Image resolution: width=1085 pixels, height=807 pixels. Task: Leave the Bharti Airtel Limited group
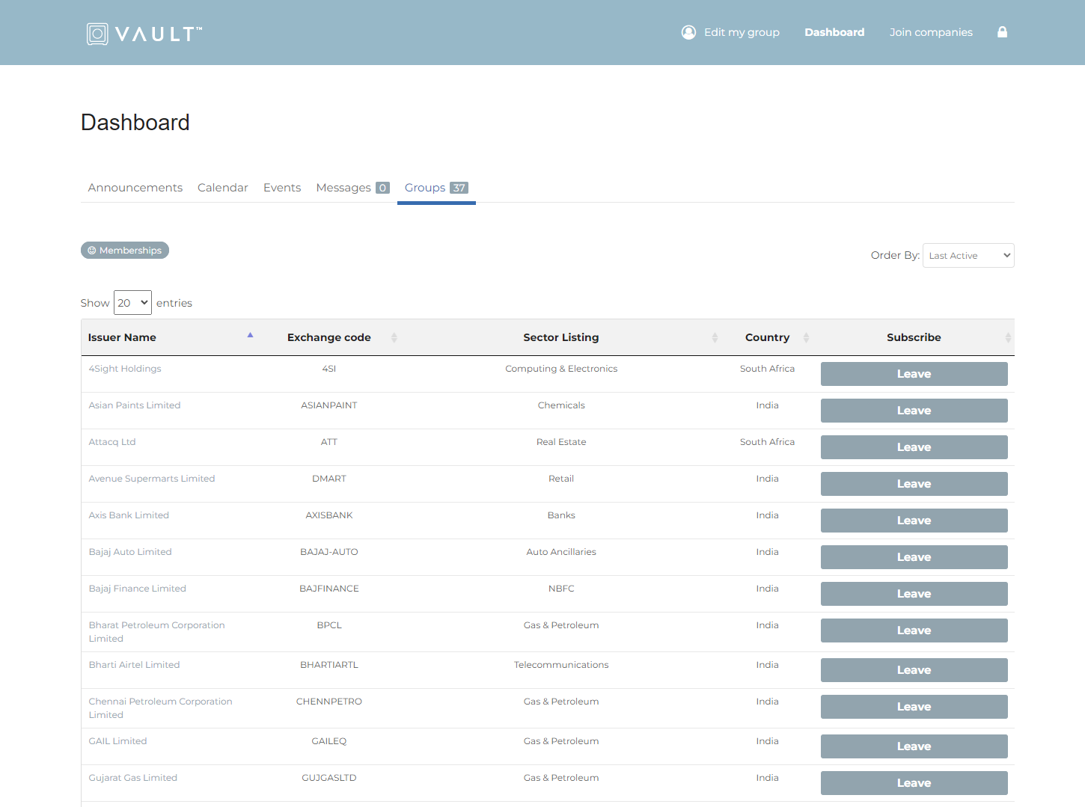tap(914, 670)
